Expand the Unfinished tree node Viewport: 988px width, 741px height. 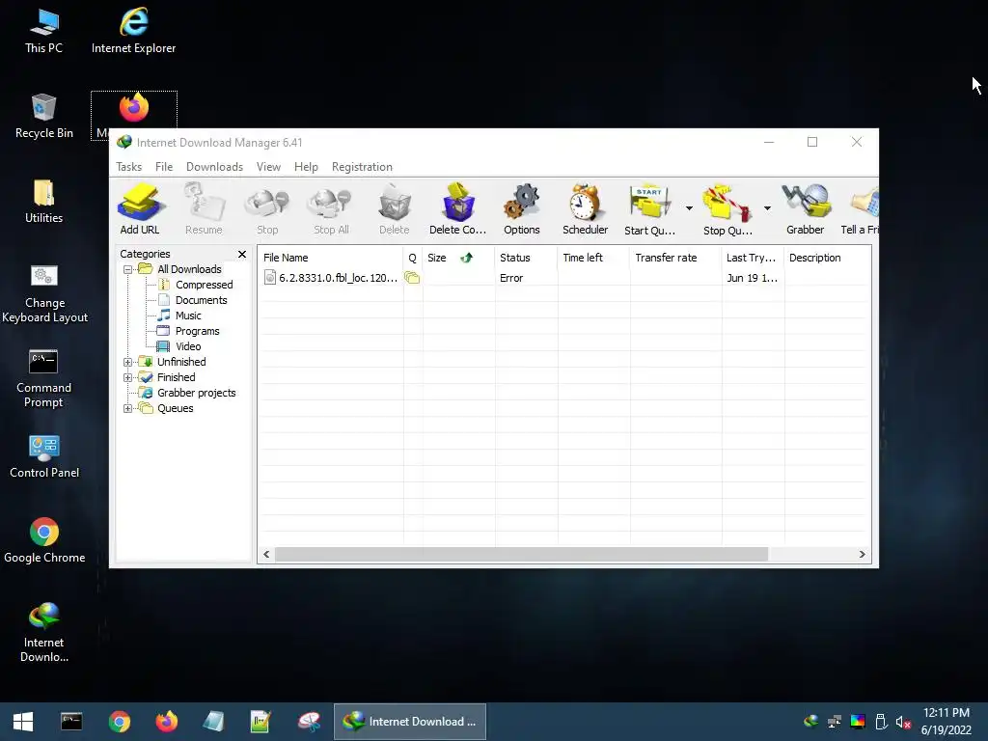pyautogui.click(x=128, y=363)
